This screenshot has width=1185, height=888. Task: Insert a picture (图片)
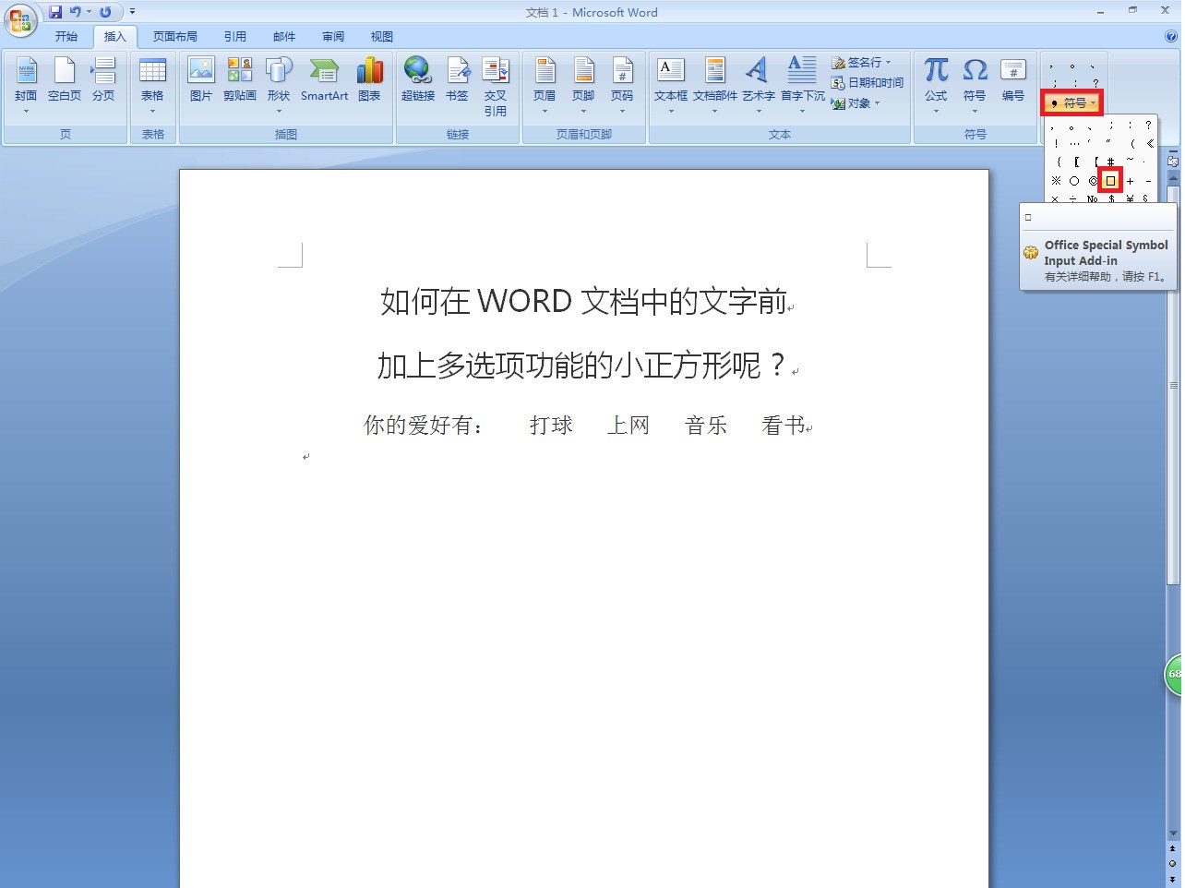pos(201,79)
